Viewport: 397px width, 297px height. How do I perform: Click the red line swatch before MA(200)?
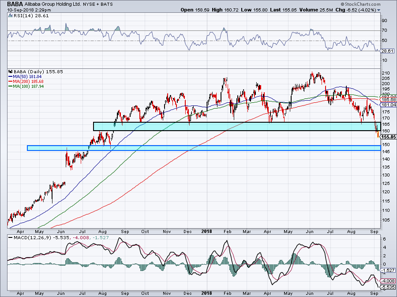pyautogui.click(x=11, y=81)
